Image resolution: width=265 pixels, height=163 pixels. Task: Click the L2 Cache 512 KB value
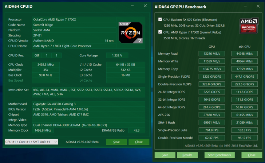click(x=126, y=70)
